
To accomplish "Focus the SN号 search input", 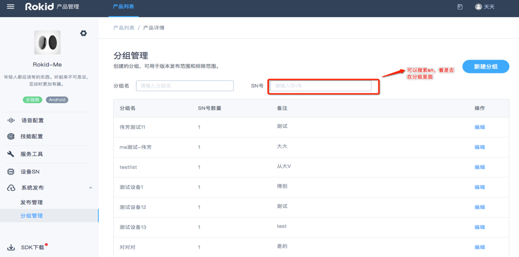I will click(321, 86).
